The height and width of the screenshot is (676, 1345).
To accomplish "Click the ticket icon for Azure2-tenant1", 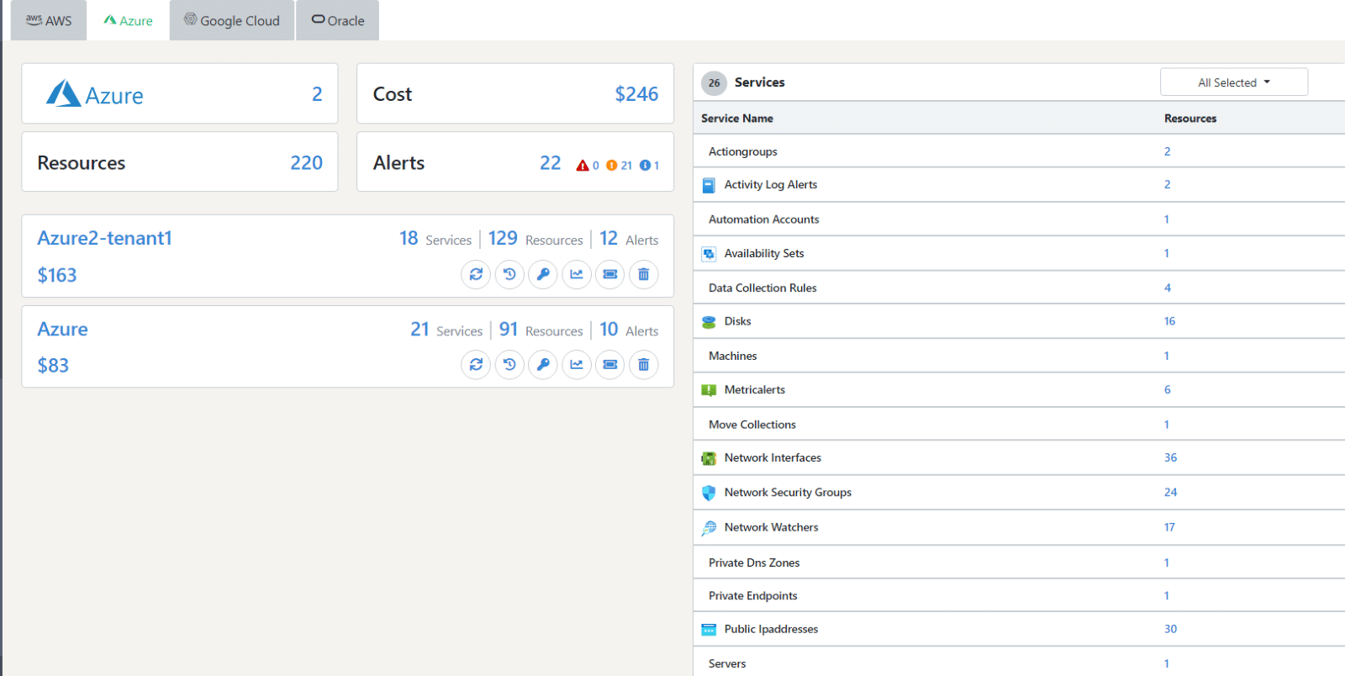I will coord(610,274).
